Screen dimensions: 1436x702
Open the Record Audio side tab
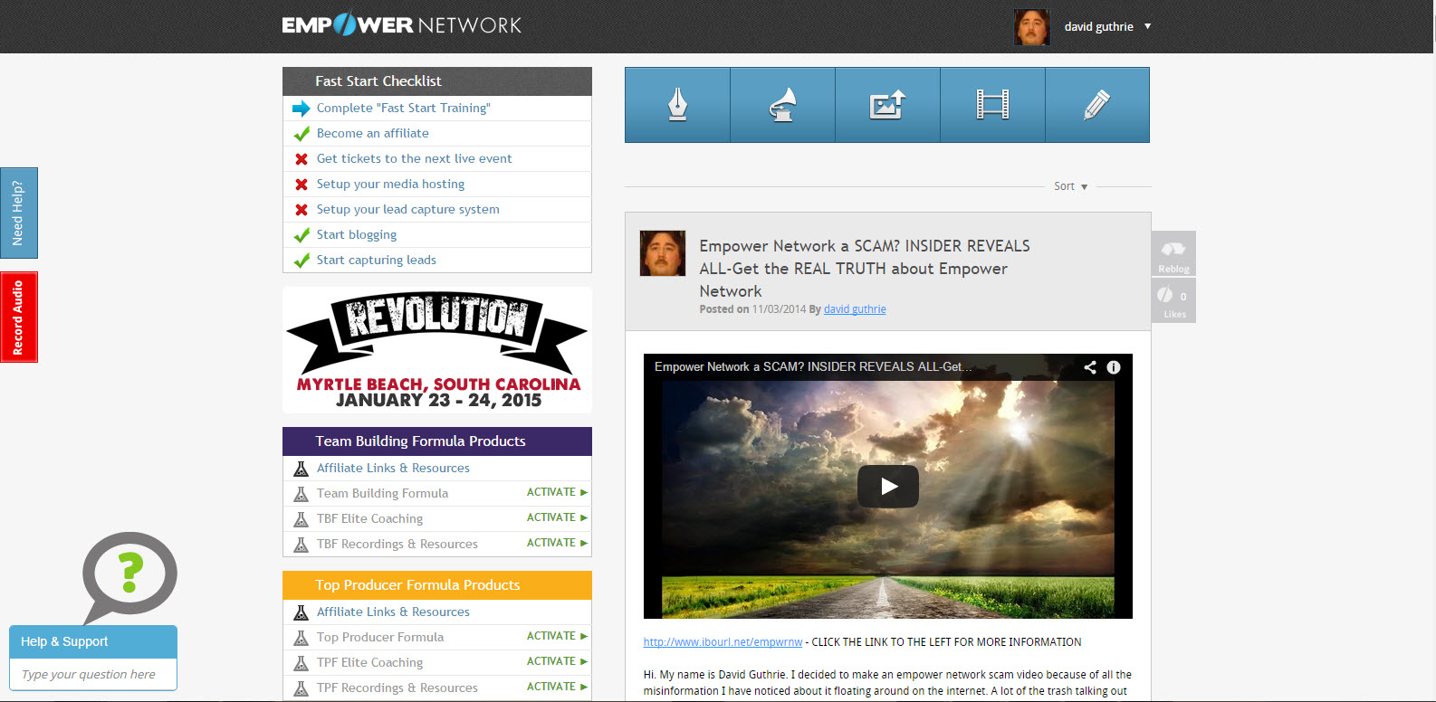[x=19, y=317]
